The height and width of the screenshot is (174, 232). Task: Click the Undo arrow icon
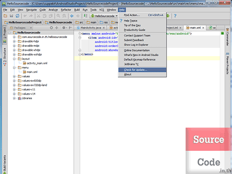pos(25,16)
